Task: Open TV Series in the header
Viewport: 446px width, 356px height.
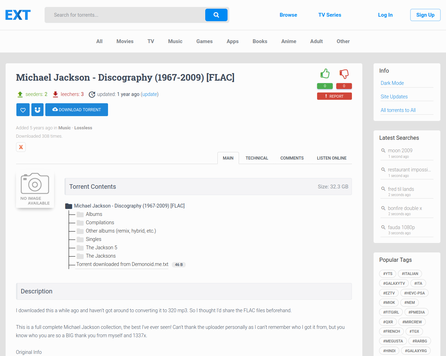Action: coord(330,15)
